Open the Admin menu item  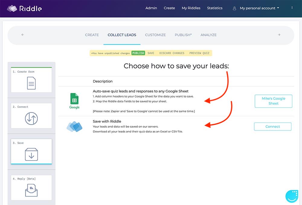click(x=151, y=8)
